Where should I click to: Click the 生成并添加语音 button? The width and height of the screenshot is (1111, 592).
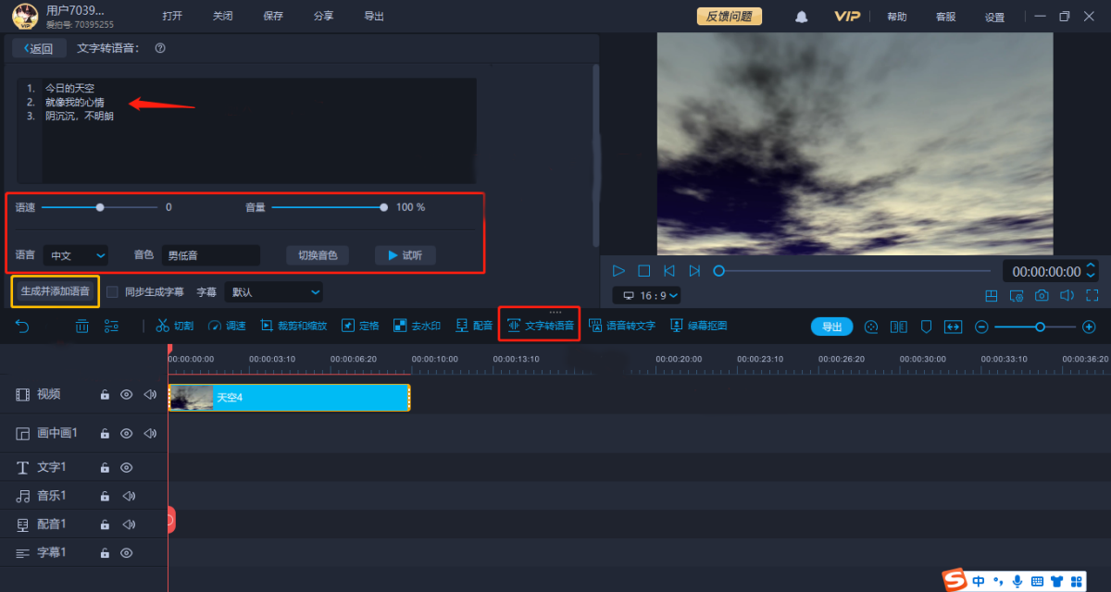(x=56, y=291)
